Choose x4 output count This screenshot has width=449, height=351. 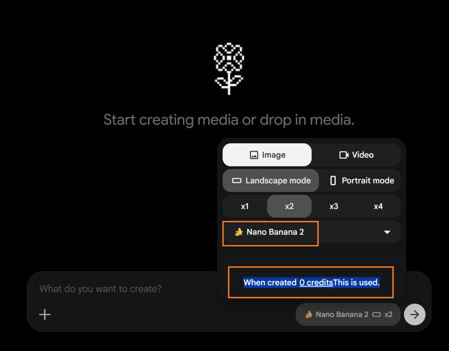pos(378,206)
